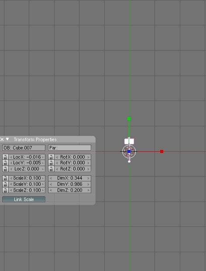Close the Transform Properties panel
This screenshot has width=206, height=271.
pos(2,139)
